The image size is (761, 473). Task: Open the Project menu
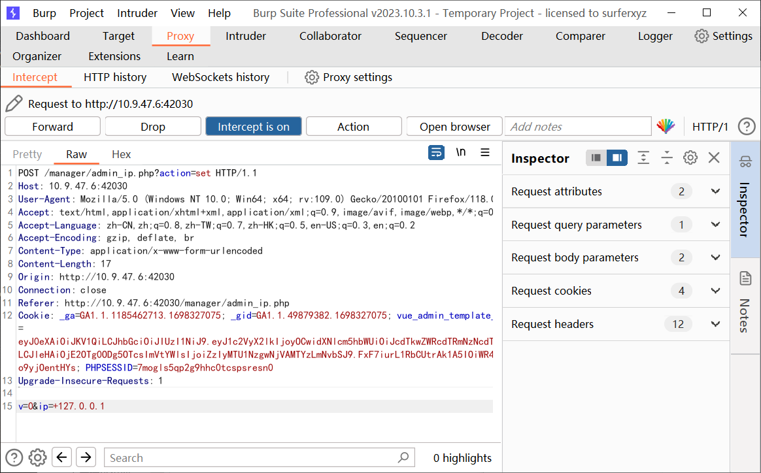click(86, 13)
